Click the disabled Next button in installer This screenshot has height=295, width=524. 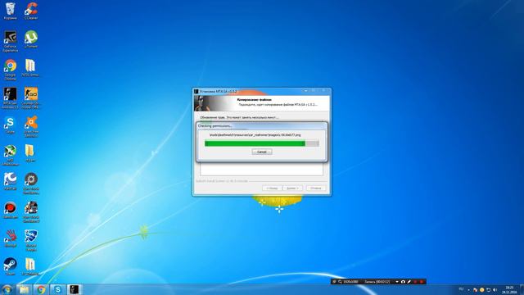292,188
